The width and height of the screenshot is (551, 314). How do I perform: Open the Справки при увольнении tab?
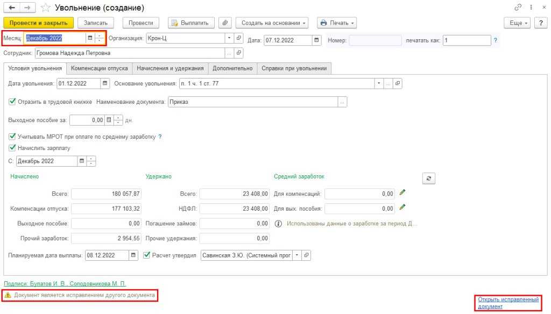click(x=294, y=68)
